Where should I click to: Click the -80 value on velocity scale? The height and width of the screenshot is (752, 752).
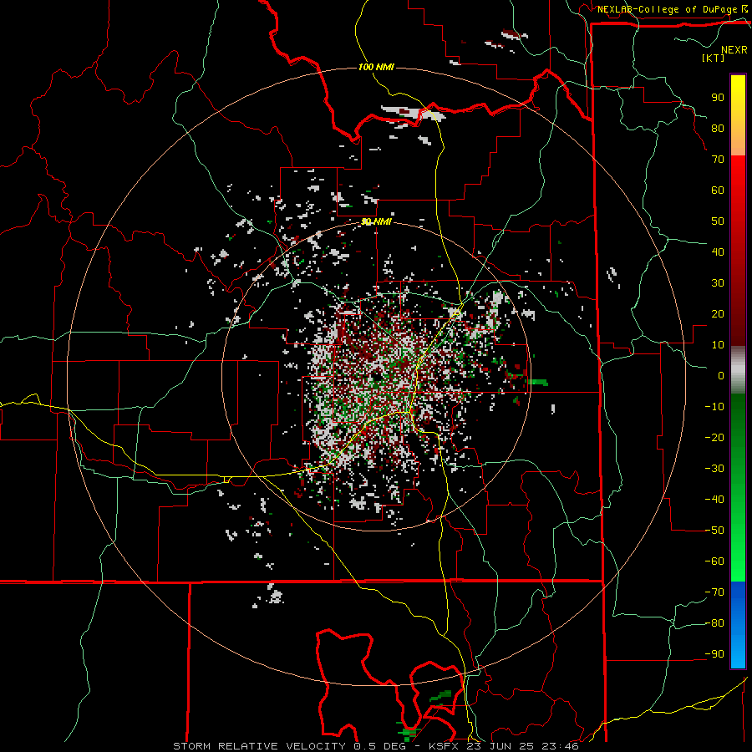pyautogui.click(x=714, y=623)
